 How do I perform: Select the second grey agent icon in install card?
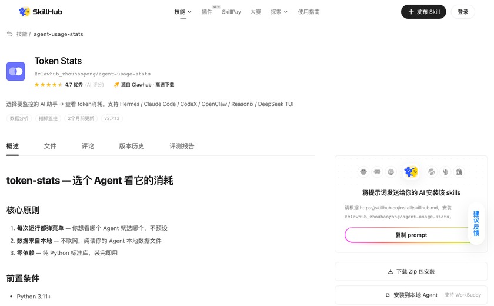(x=377, y=172)
